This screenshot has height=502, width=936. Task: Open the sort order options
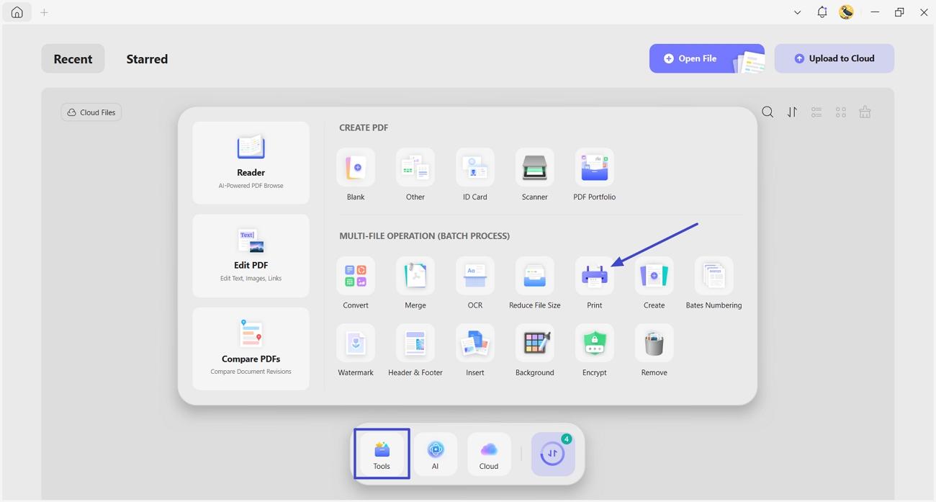[x=792, y=112]
